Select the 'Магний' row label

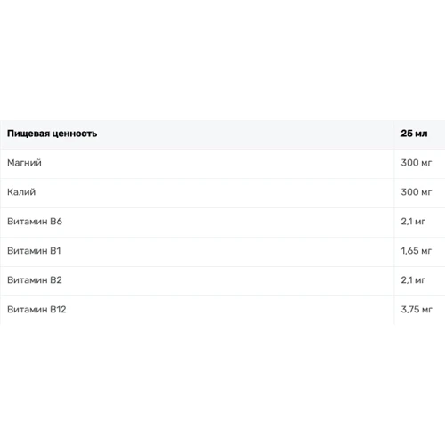pos(24,163)
